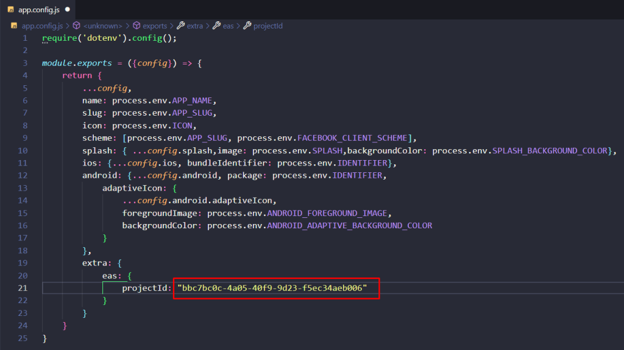Click ANDROID_FOREGROUND_IMAGE on line 15
The image size is (624, 350).
click(x=327, y=213)
